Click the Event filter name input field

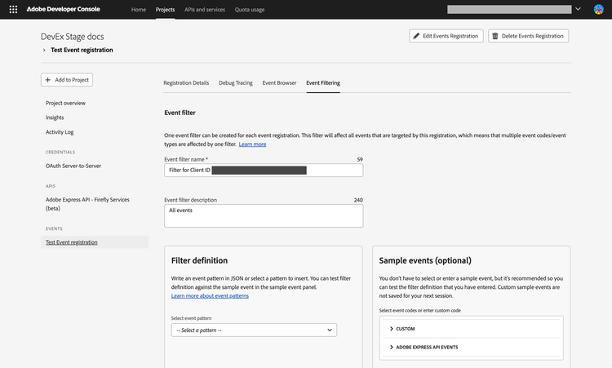[264, 171]
